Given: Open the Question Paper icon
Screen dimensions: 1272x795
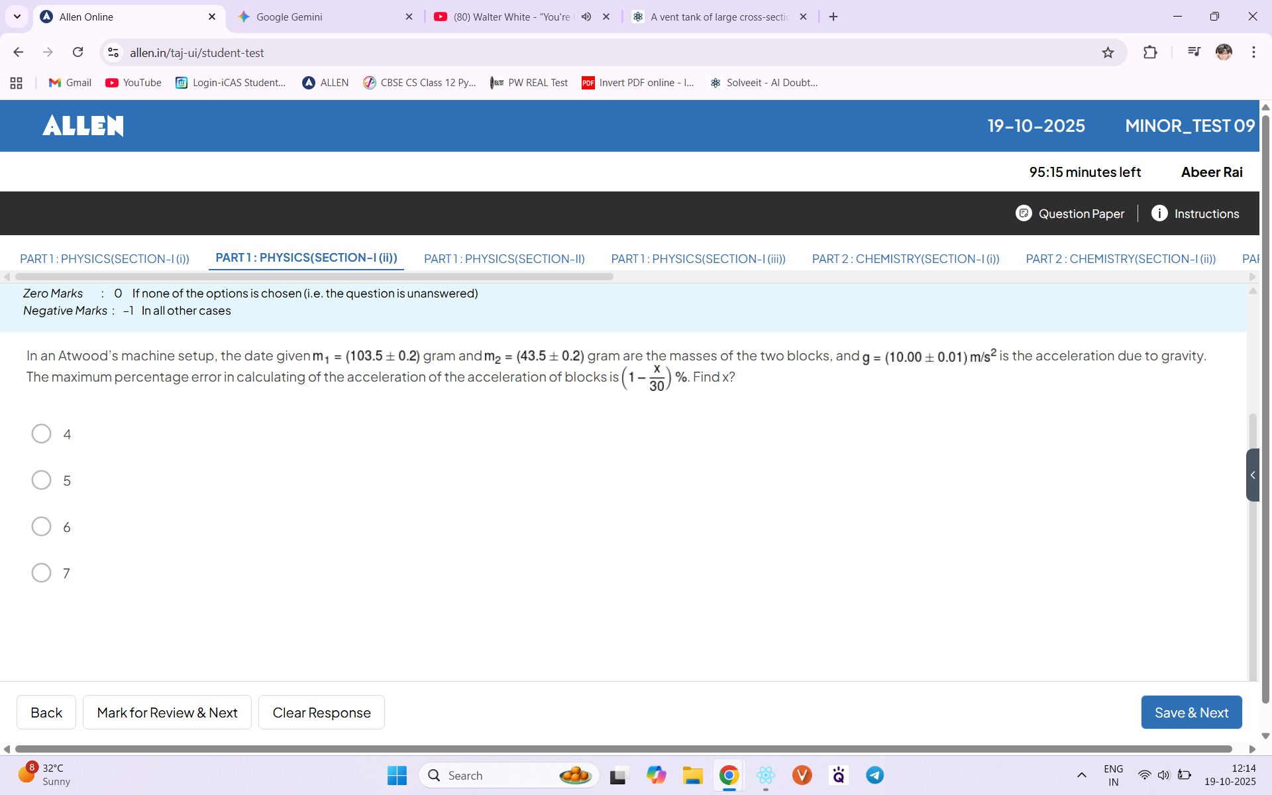Looking at the screenshot, I should 1024,213.
